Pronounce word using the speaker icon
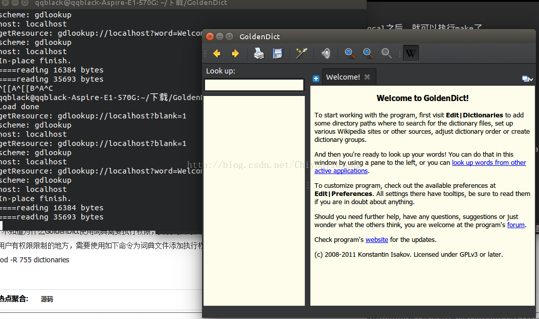 point(326,54)
